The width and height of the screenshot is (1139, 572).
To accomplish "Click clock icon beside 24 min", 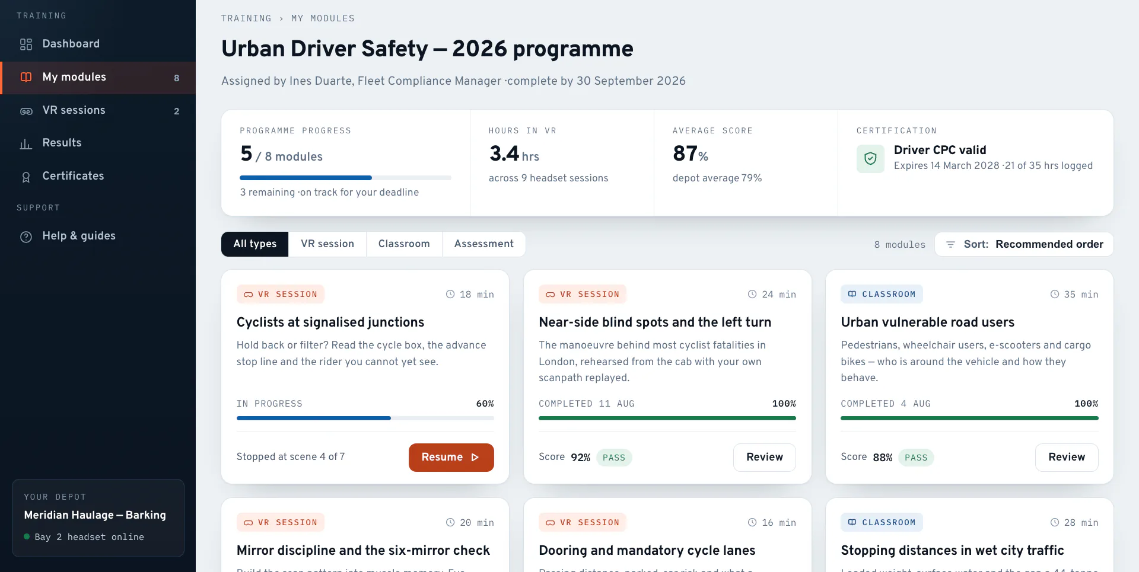I will (752, 294).
